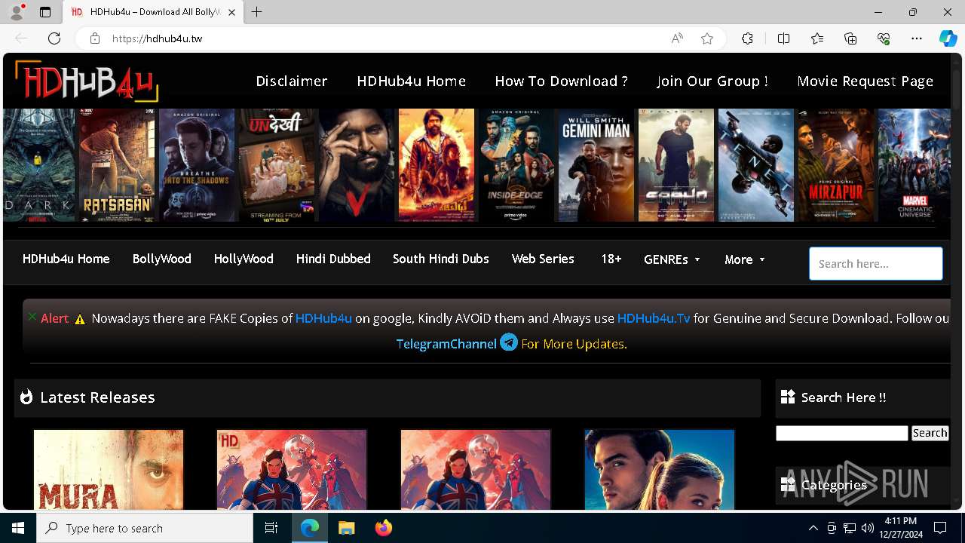The image size is (965, 543).
Task: View site information lock icon
Action: tap(95, 38)
